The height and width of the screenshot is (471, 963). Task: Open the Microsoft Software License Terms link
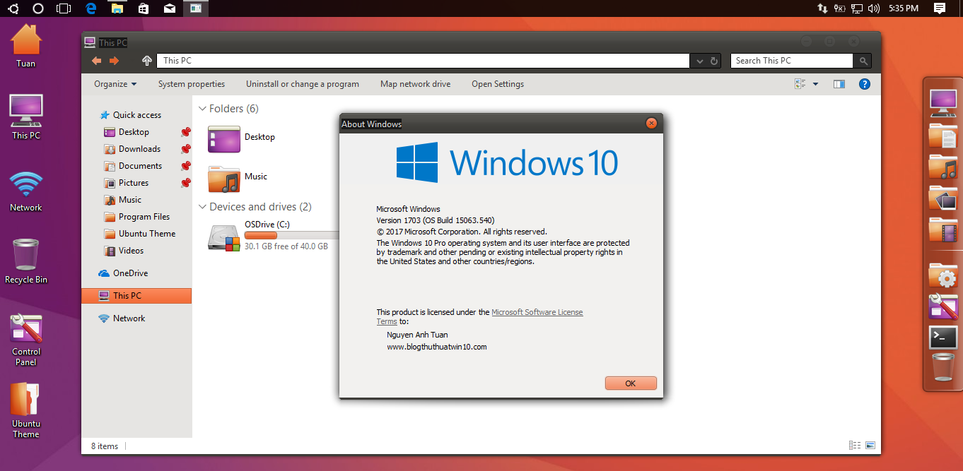537,311
